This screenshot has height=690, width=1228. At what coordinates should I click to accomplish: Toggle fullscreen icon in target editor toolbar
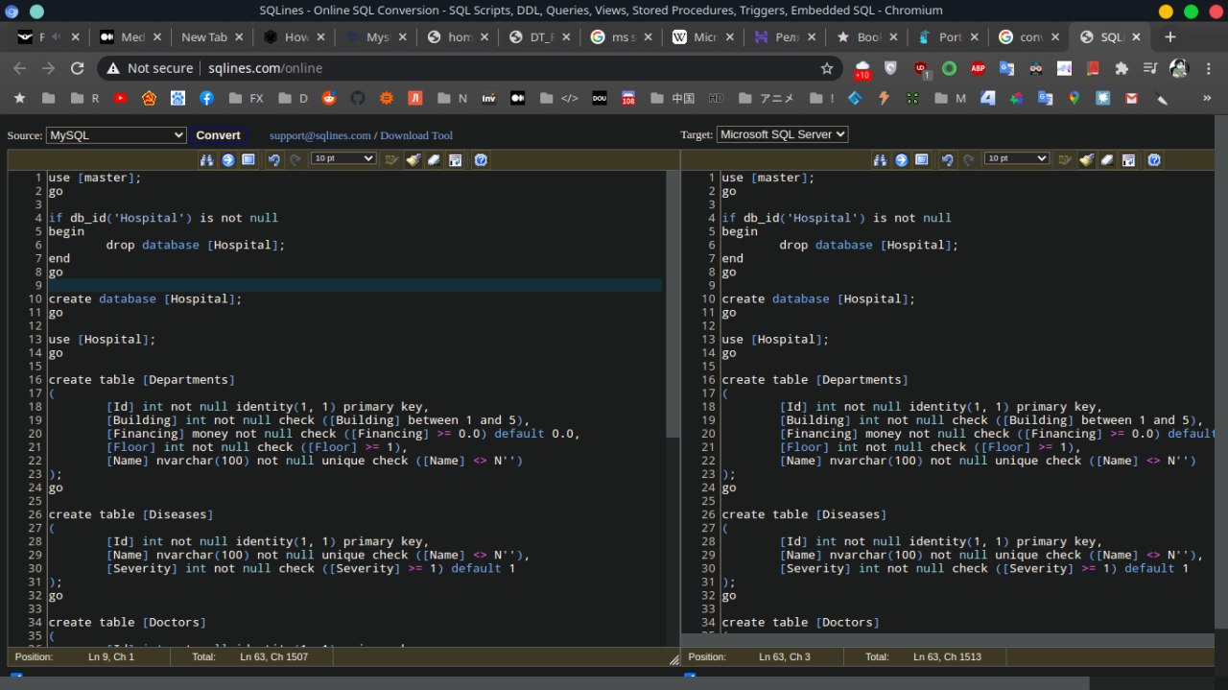[922, 159]
